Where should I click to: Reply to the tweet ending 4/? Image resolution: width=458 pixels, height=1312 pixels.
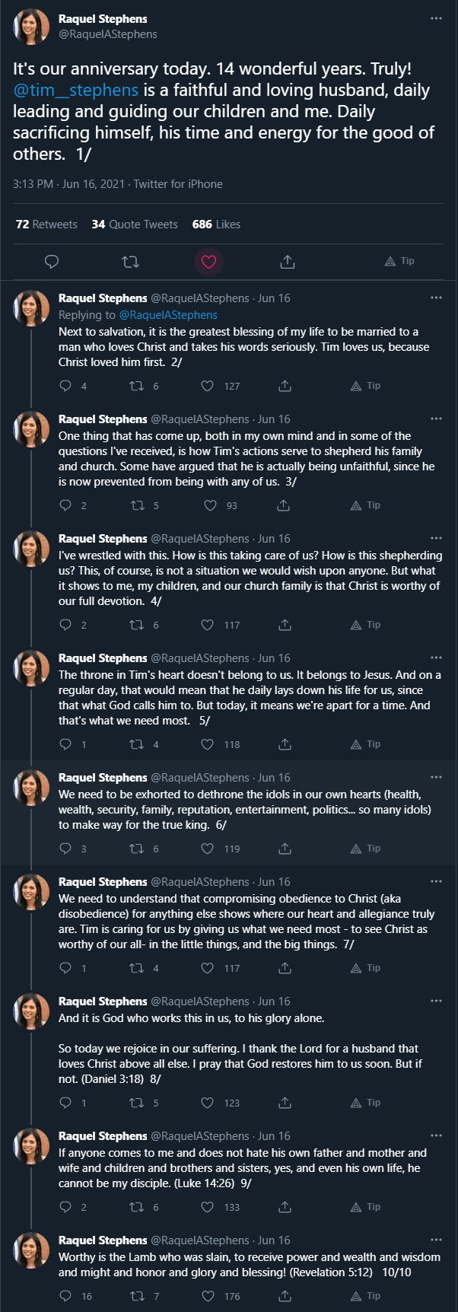65,625
